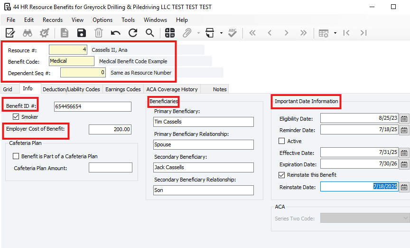The height and width of the screenshot is (248, 410).
Task: Click the Employer Cost of Benefit field
Action: pos(110,129)
